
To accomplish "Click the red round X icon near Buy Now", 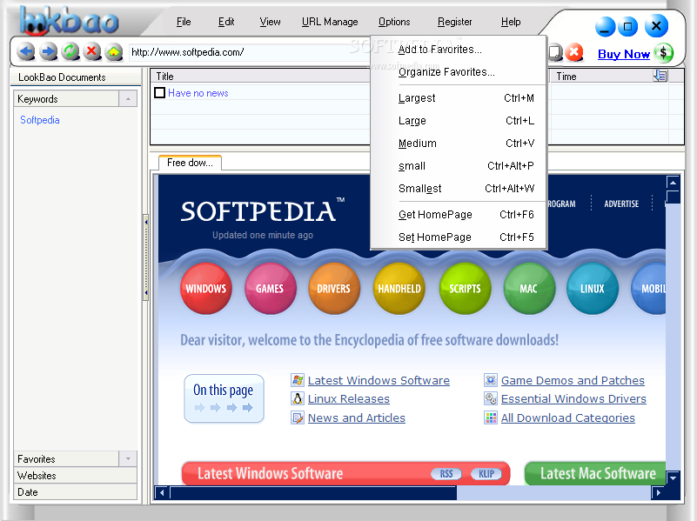I will coord(573,52).
